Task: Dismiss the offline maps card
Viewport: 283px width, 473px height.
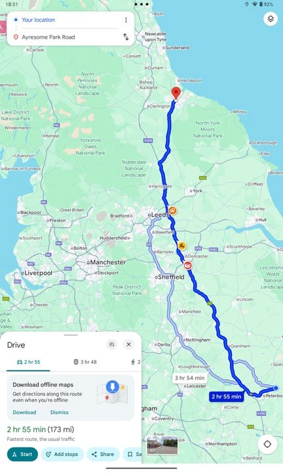Action: click(59, 412)
